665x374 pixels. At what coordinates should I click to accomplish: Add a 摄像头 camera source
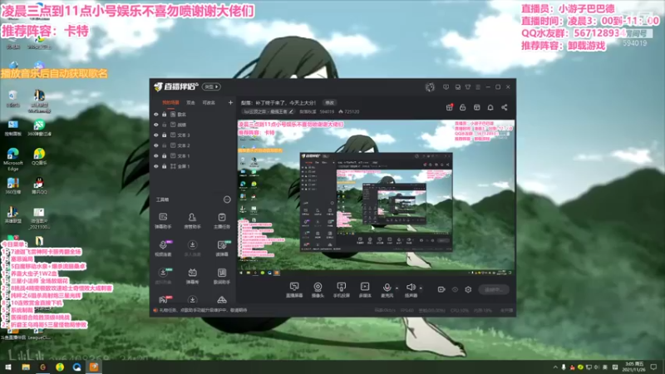(318, 289)
